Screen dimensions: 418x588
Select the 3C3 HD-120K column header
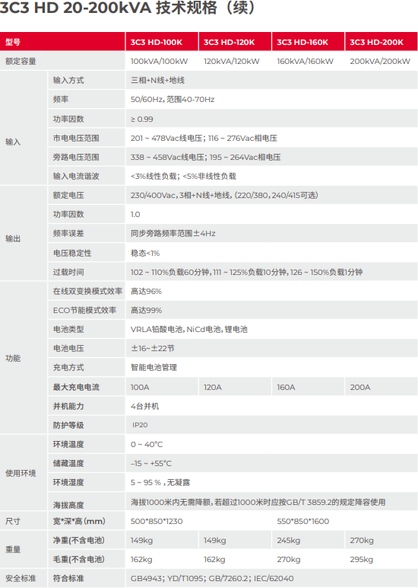pyautogui.click(x=235, y=42)
